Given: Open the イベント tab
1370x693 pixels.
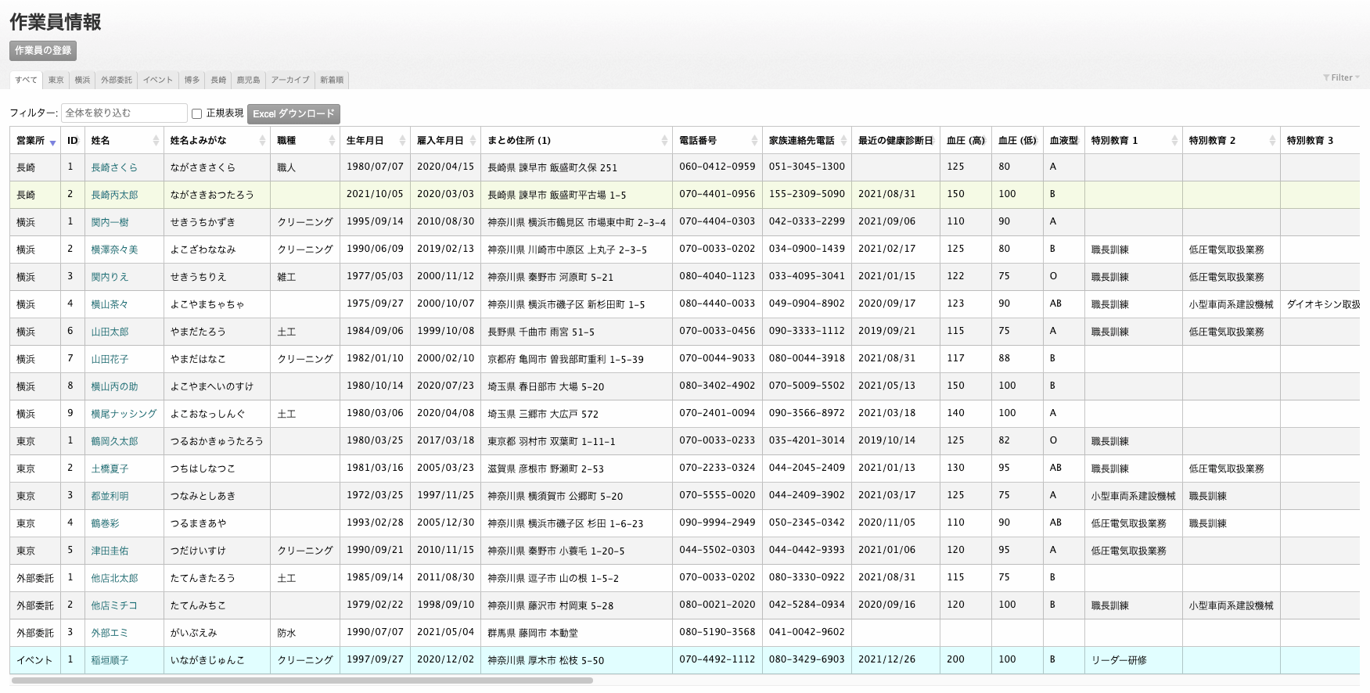Looking at the screenshot, I should 158,80.
